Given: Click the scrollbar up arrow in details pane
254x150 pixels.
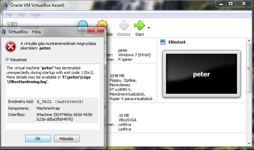Looking at the screenshot, I should [249, 41].
